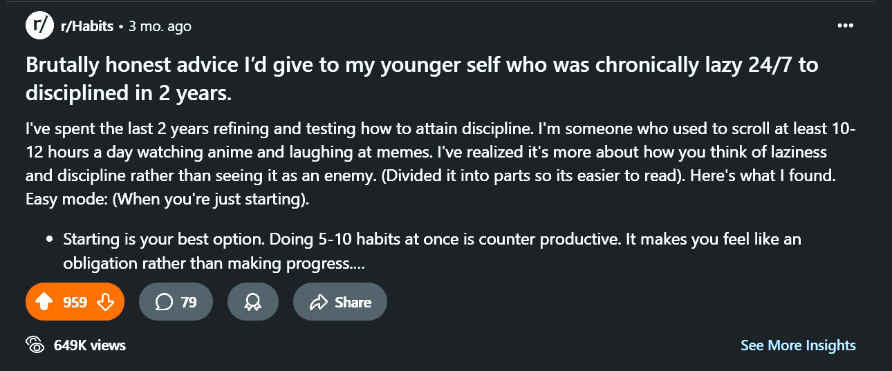Click the "3 mo. ago" timestamp

160,26
